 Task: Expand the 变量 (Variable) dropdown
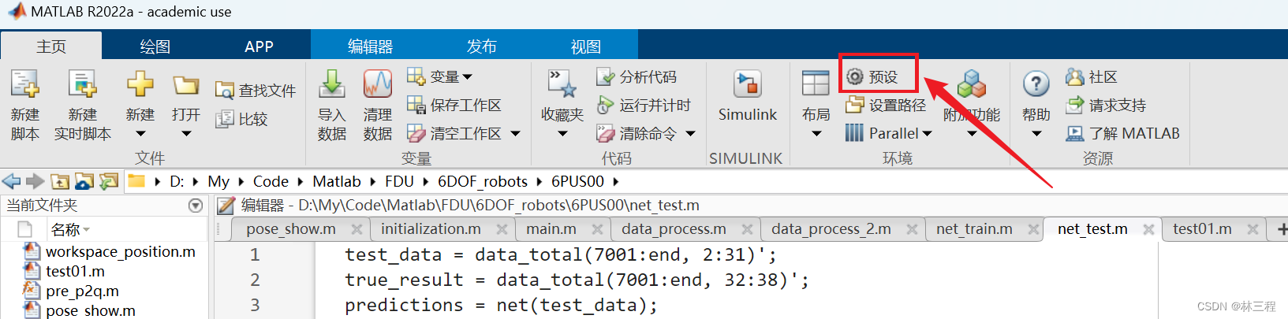[468, 77]
